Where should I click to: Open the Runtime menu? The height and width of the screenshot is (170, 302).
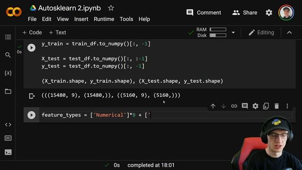[x=104, y=19]
